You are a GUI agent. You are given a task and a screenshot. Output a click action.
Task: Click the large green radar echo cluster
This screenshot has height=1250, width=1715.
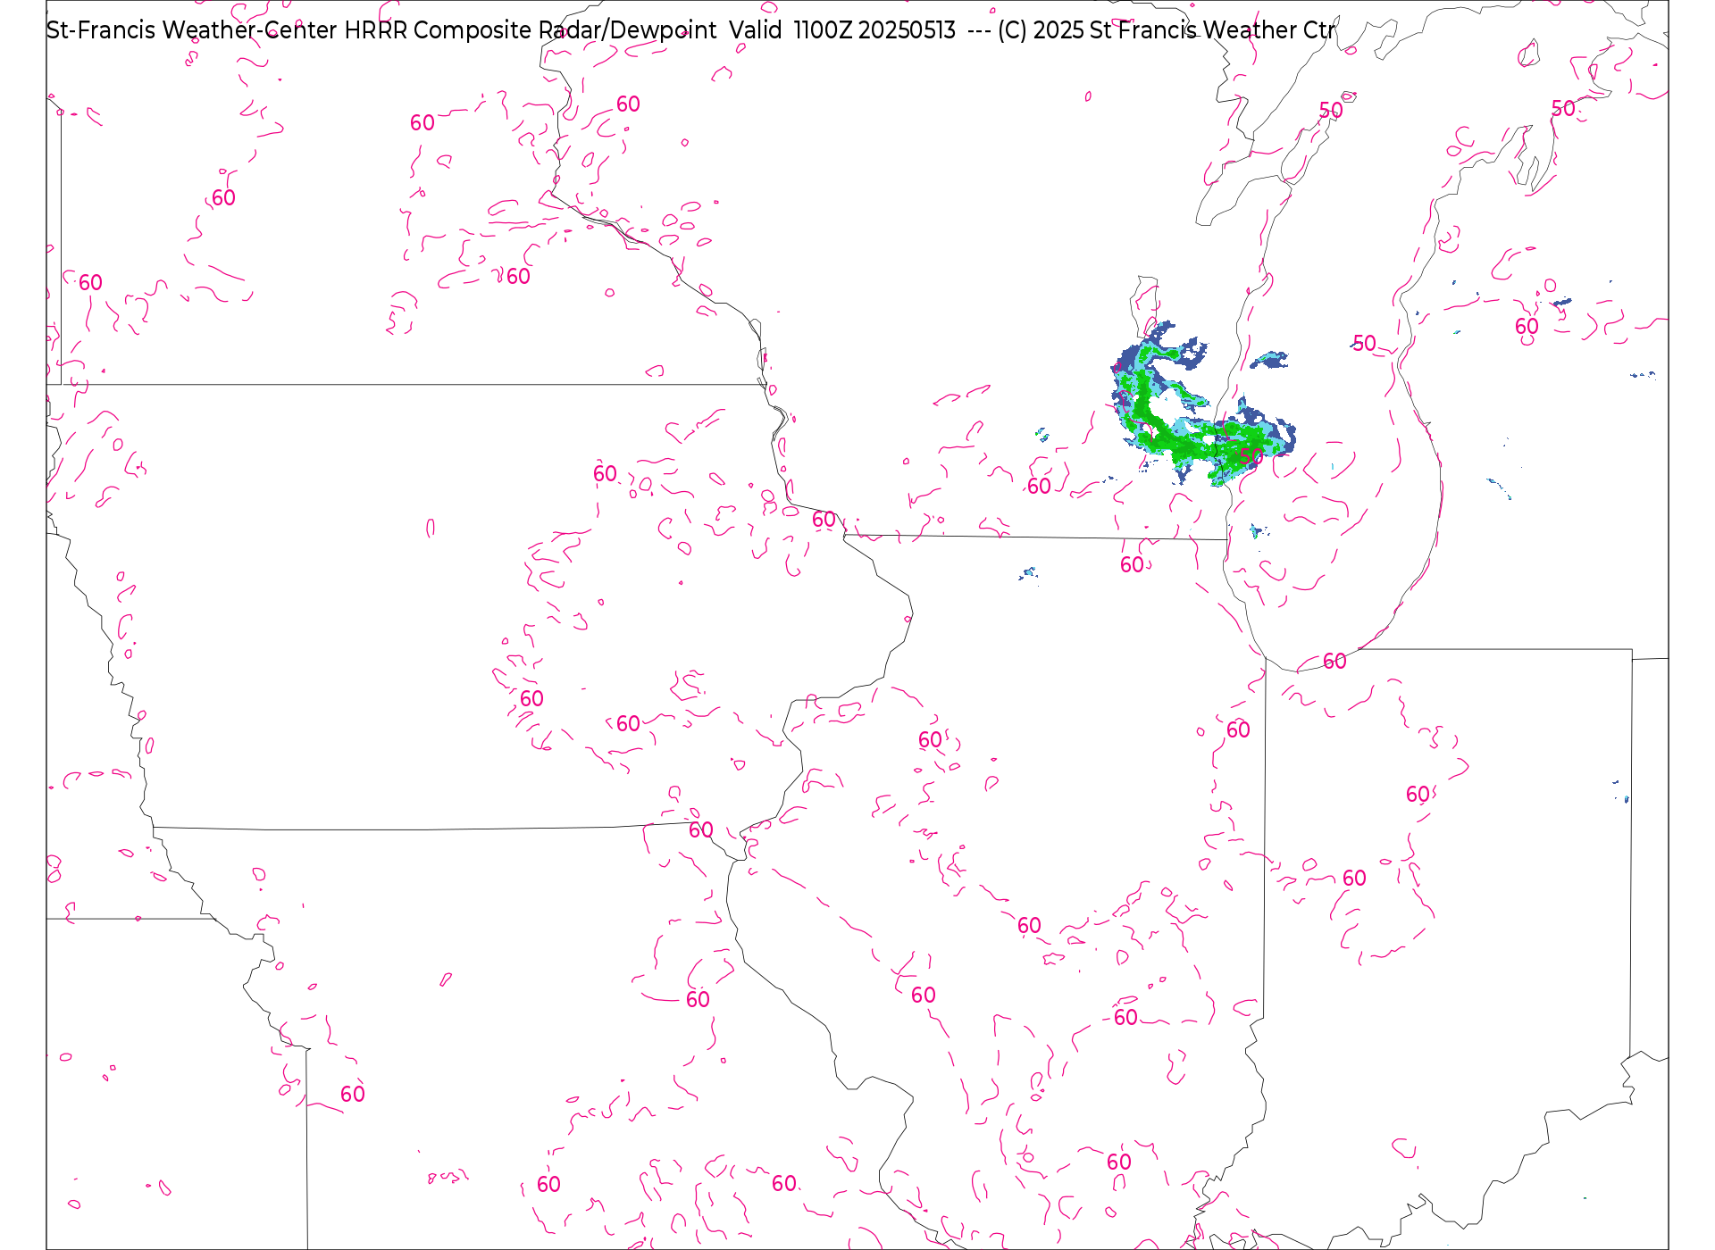tap(1201, 406)
